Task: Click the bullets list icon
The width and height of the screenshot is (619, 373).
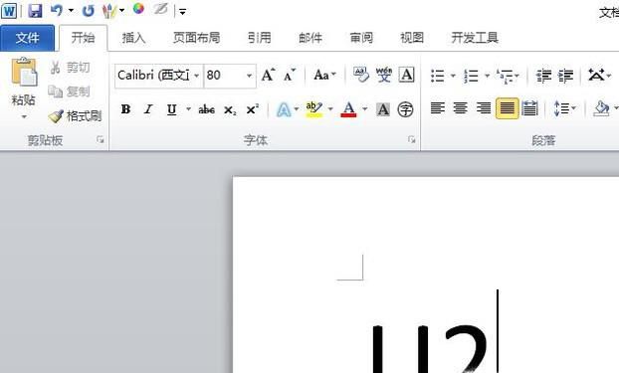Action: (438, 76)
